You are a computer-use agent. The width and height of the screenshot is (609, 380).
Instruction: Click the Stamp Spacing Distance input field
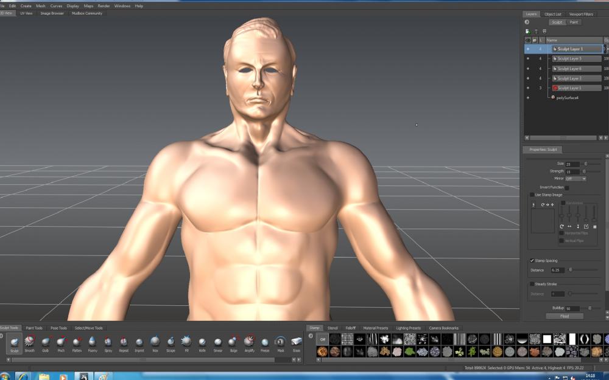557,271
